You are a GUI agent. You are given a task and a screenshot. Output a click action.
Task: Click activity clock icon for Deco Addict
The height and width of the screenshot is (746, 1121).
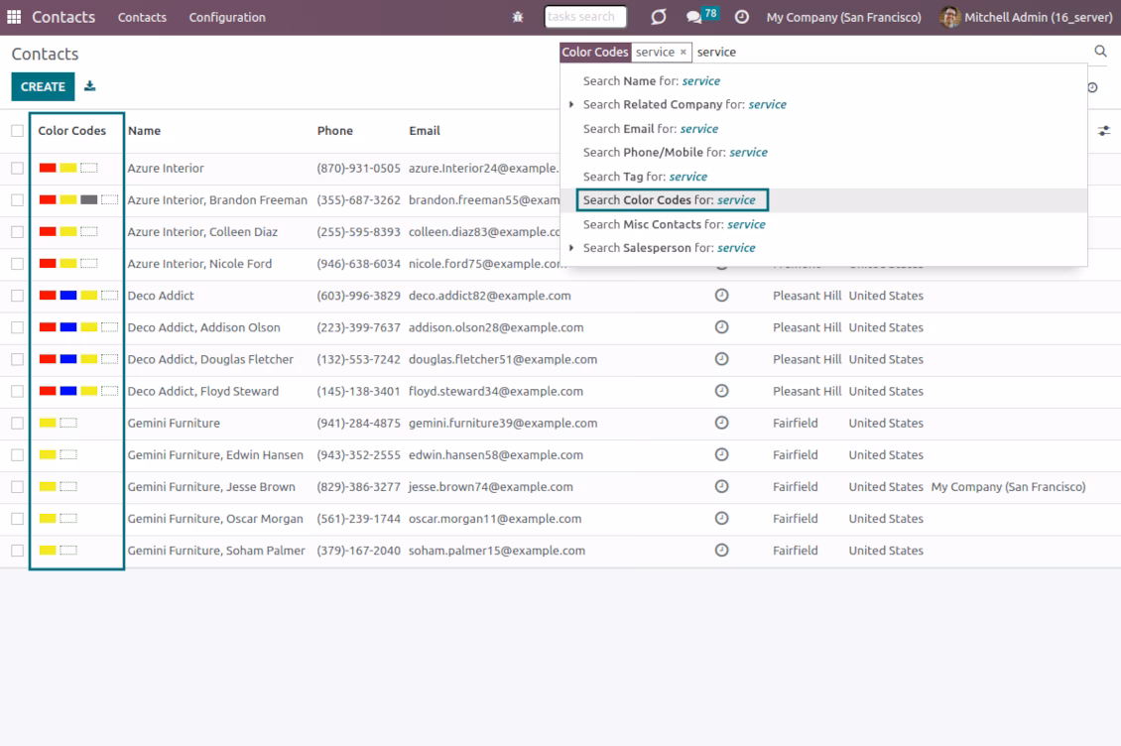721,296
